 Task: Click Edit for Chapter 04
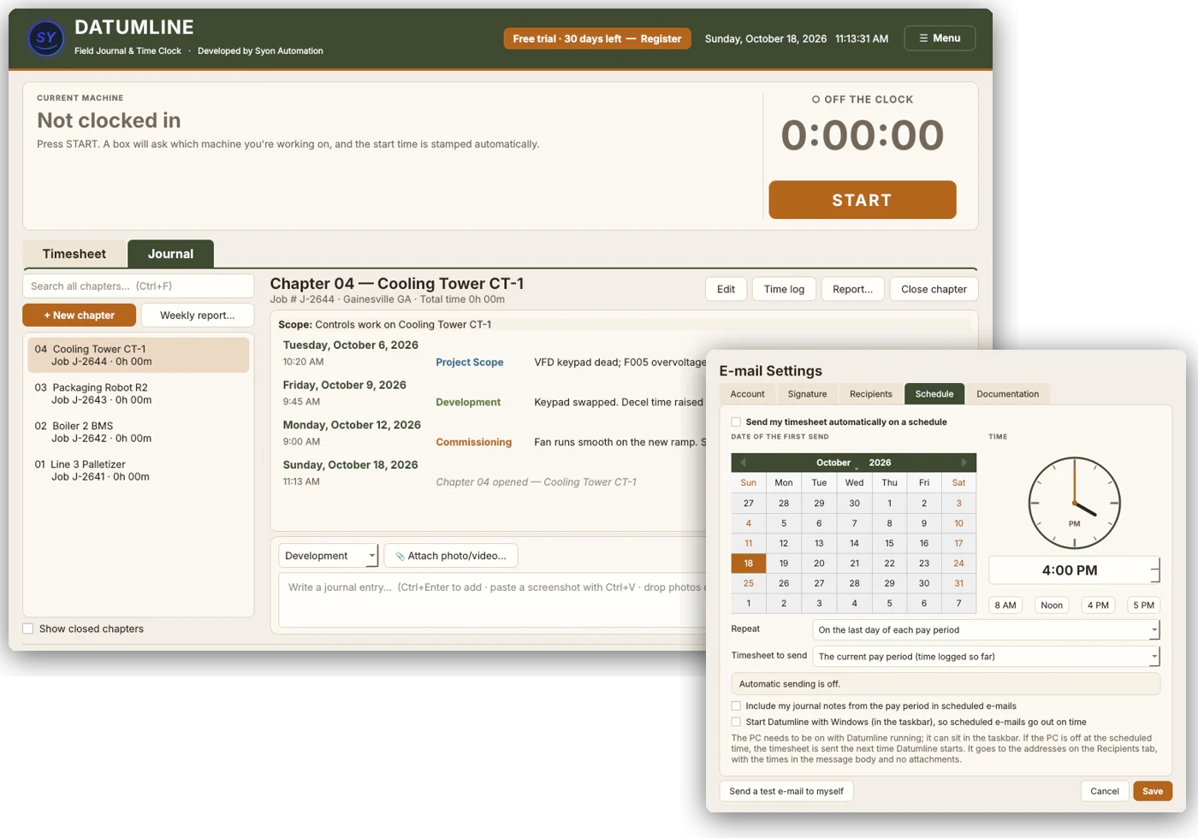726,289
